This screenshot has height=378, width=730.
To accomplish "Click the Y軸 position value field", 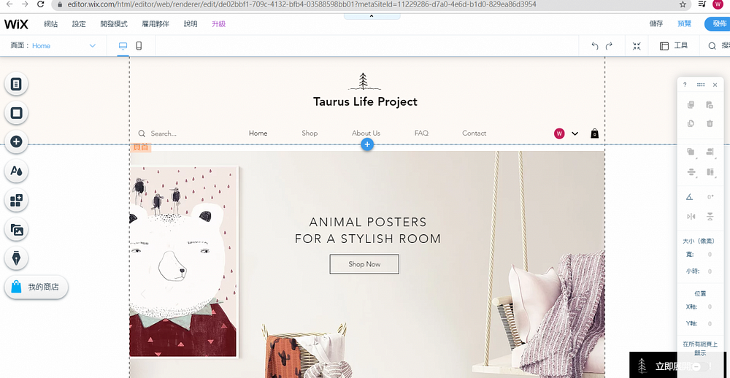I will [x=710, y=323].
